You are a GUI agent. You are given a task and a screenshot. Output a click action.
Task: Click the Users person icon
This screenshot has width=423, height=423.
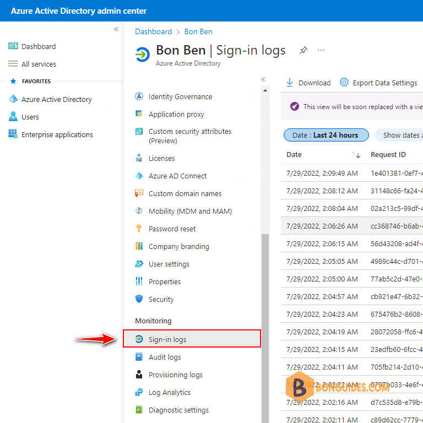[13, 117]
